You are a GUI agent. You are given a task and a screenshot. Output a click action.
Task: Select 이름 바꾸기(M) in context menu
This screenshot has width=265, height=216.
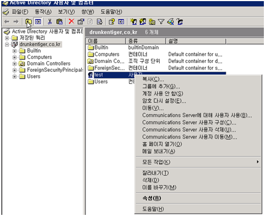pyautogui.click(x=198, y=187)
